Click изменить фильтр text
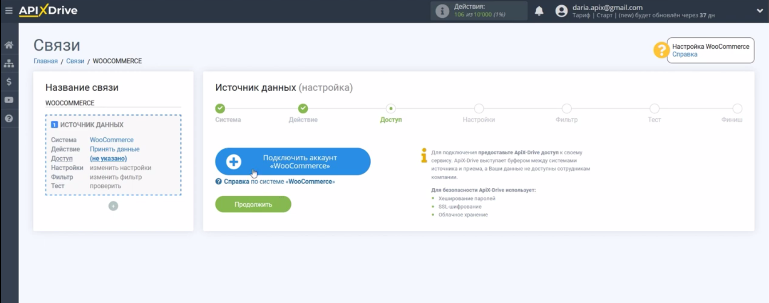The height and width of the screenshot is (303, 769). click(116, 177)
